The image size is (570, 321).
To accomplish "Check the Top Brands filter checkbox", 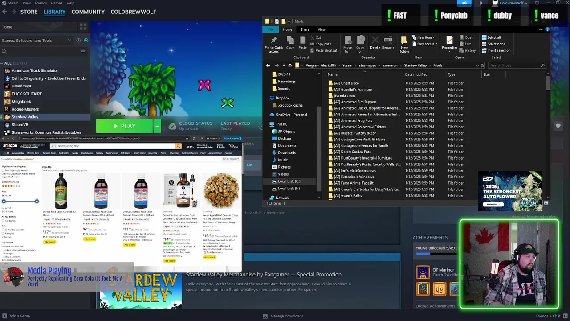I will pyautogui.click(x=3, y=221).
